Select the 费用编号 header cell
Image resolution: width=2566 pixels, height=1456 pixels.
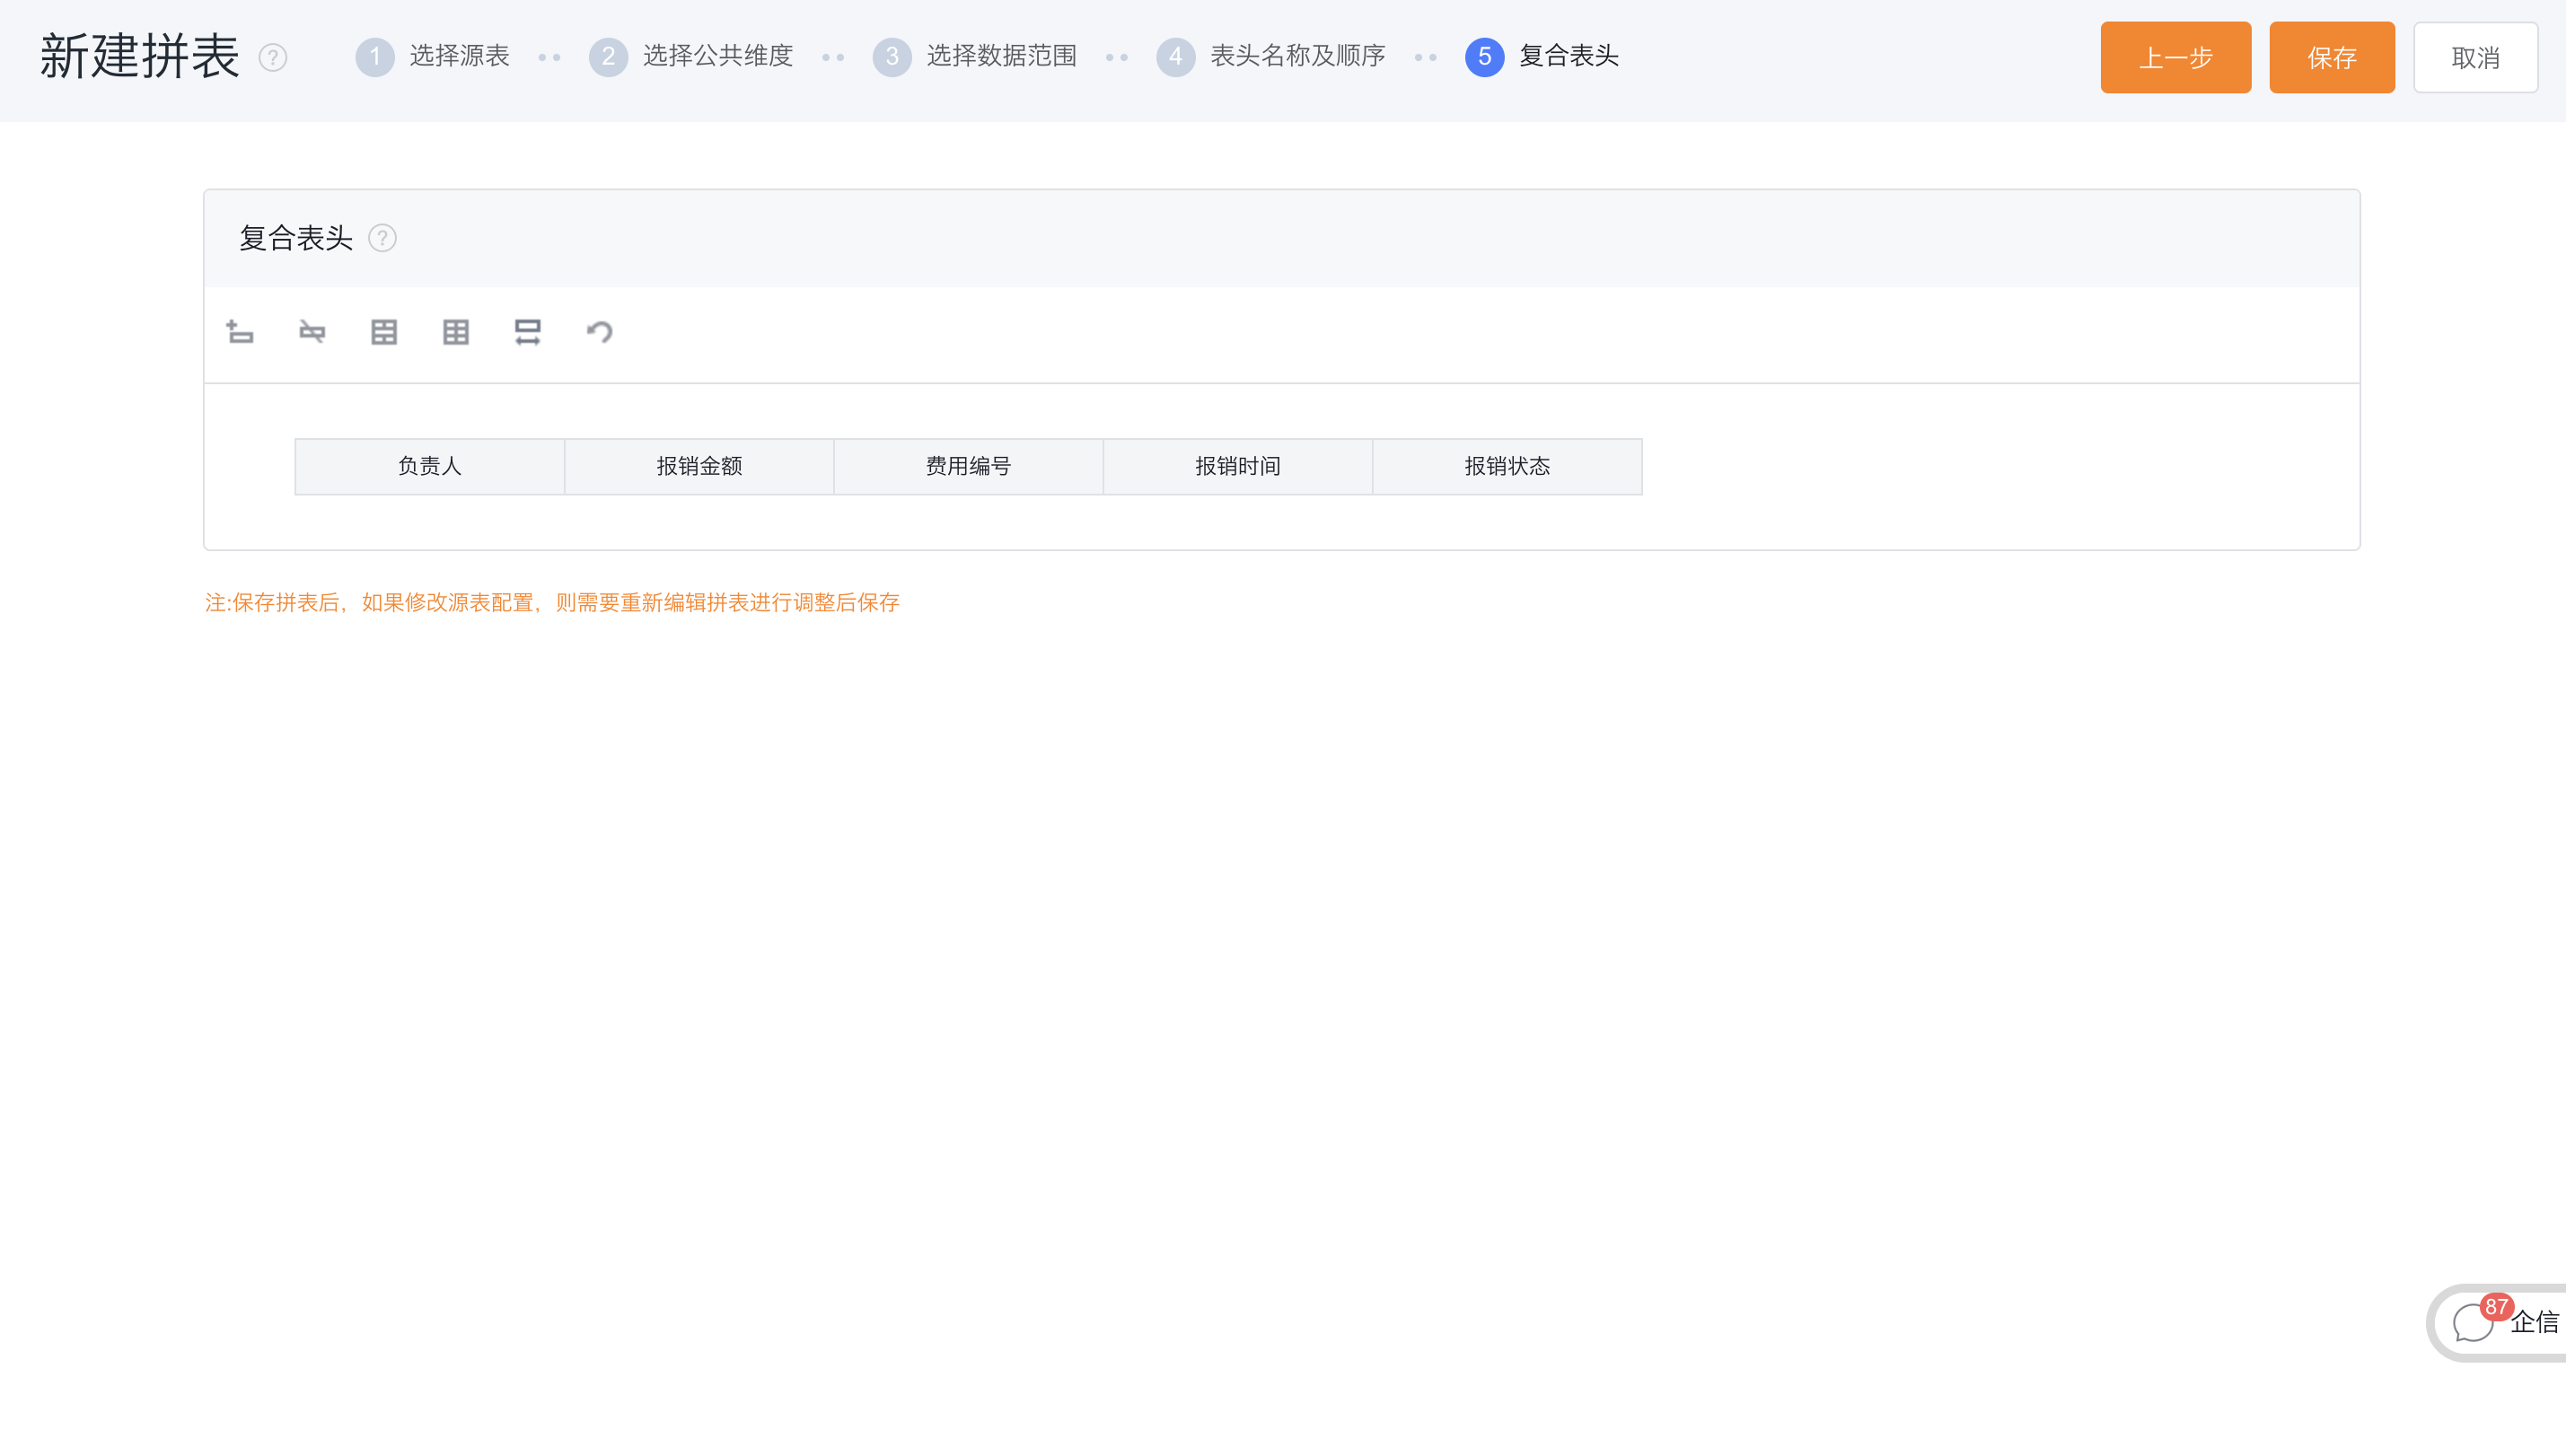coord(968,467)
